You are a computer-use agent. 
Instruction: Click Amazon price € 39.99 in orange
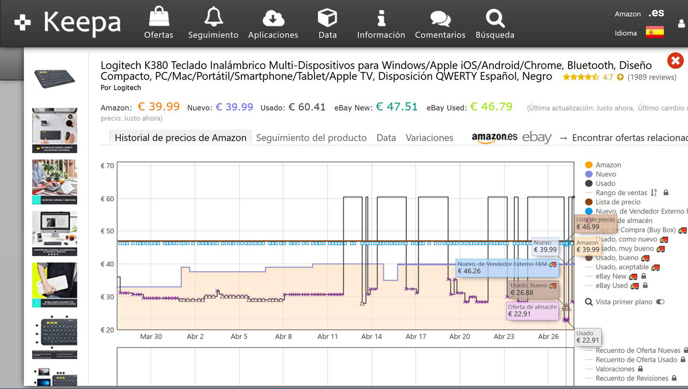tap(159, 107)
